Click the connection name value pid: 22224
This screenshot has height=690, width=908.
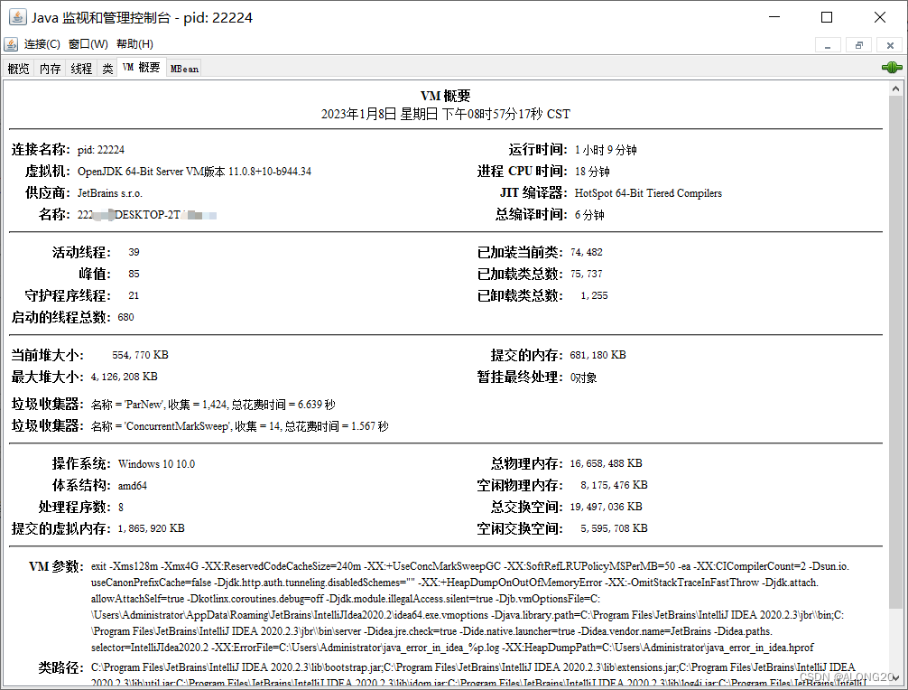click(101, 150)
